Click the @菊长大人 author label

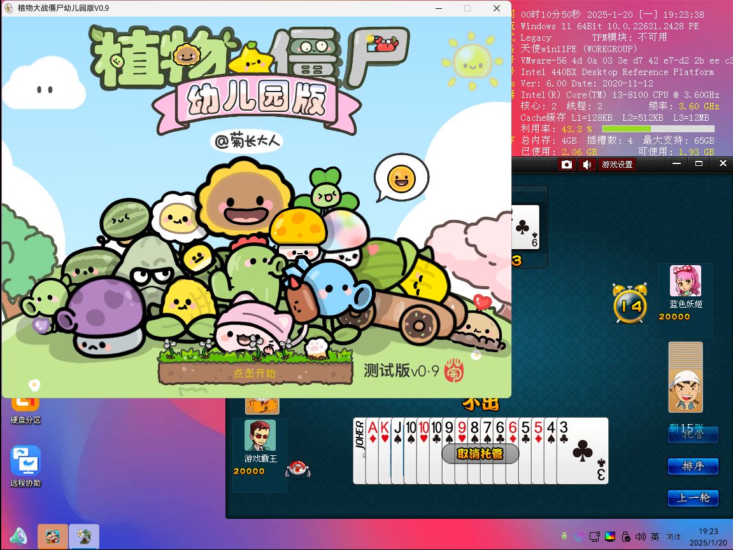[x=248, y=141]
